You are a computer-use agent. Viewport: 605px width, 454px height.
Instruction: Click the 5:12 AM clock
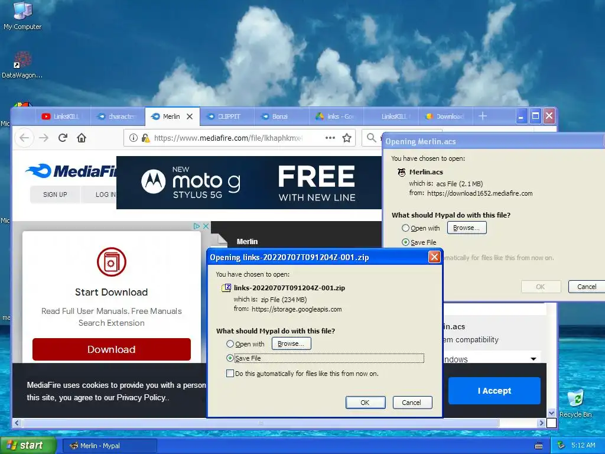tap(583, 445)
